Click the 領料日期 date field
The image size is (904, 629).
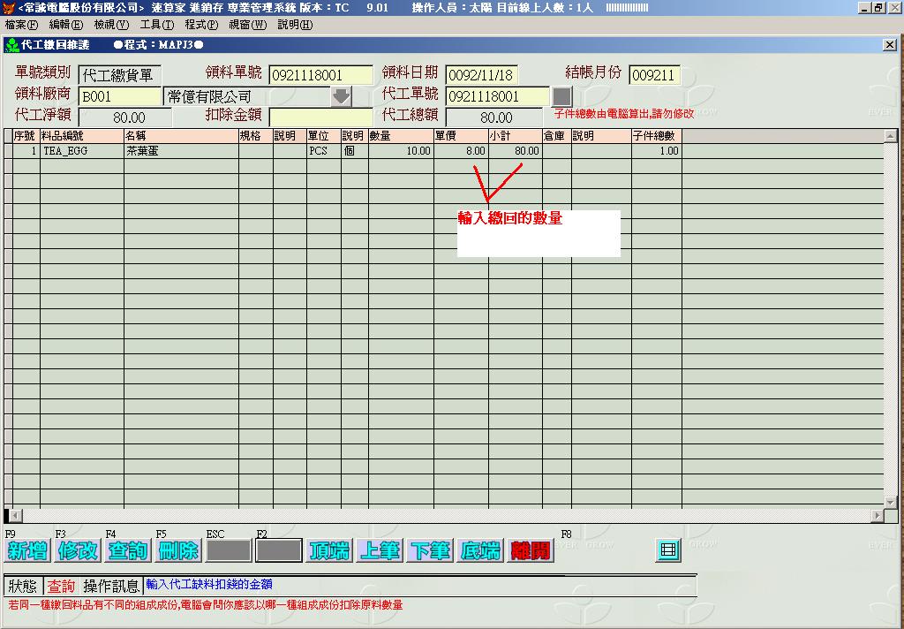pos(481,75)
